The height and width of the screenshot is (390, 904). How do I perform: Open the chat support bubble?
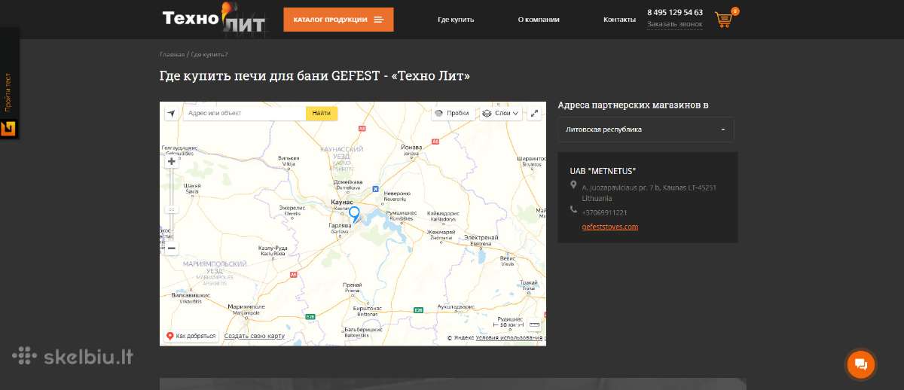pyautogui.click(x=860, y=364)
